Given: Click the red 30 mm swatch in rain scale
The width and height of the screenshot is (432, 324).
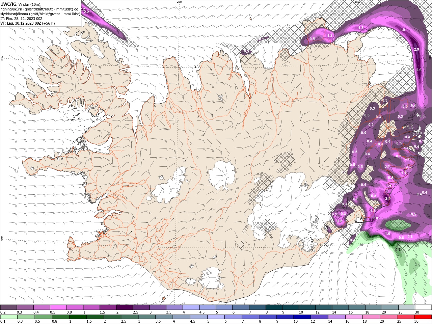Looking at the screenshot, I should pyautogui.click(x=423, y=317).
